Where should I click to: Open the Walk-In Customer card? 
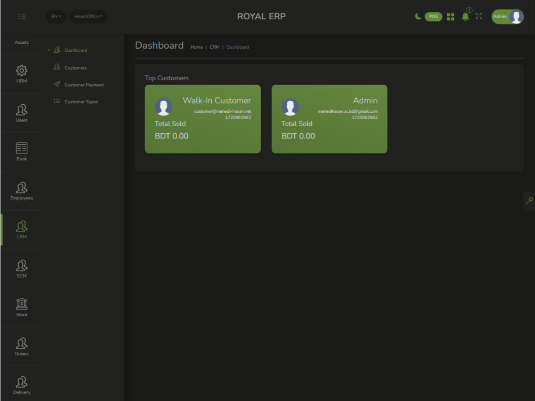point(203,119)
